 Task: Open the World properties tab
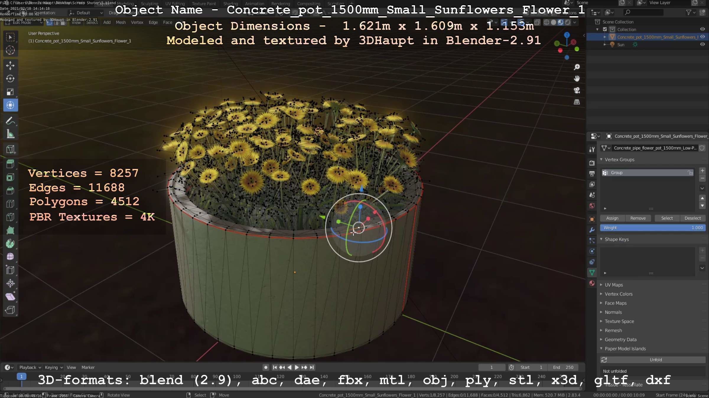pos(592,206)
